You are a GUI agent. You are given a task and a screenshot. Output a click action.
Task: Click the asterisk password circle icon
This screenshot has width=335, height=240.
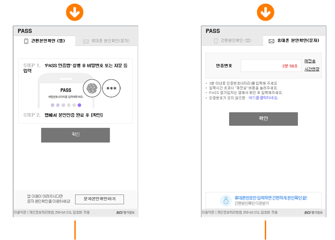click(x=112, y=88)
